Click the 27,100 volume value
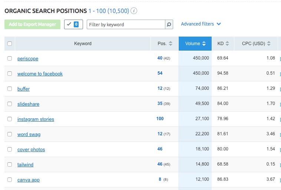281x190 pixels. (202, 119)
